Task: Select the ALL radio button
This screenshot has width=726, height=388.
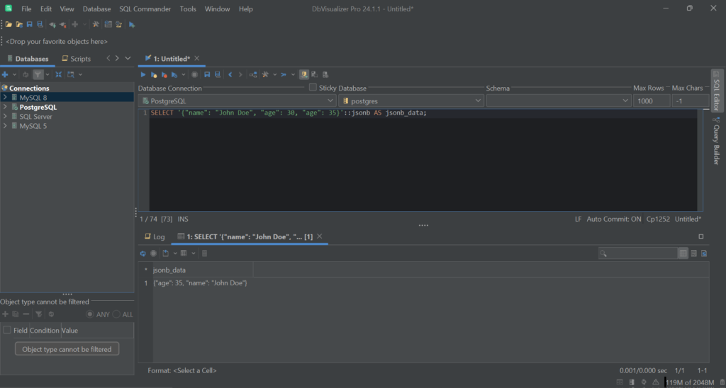Action: pyautogui.click(x=116, y=314)
